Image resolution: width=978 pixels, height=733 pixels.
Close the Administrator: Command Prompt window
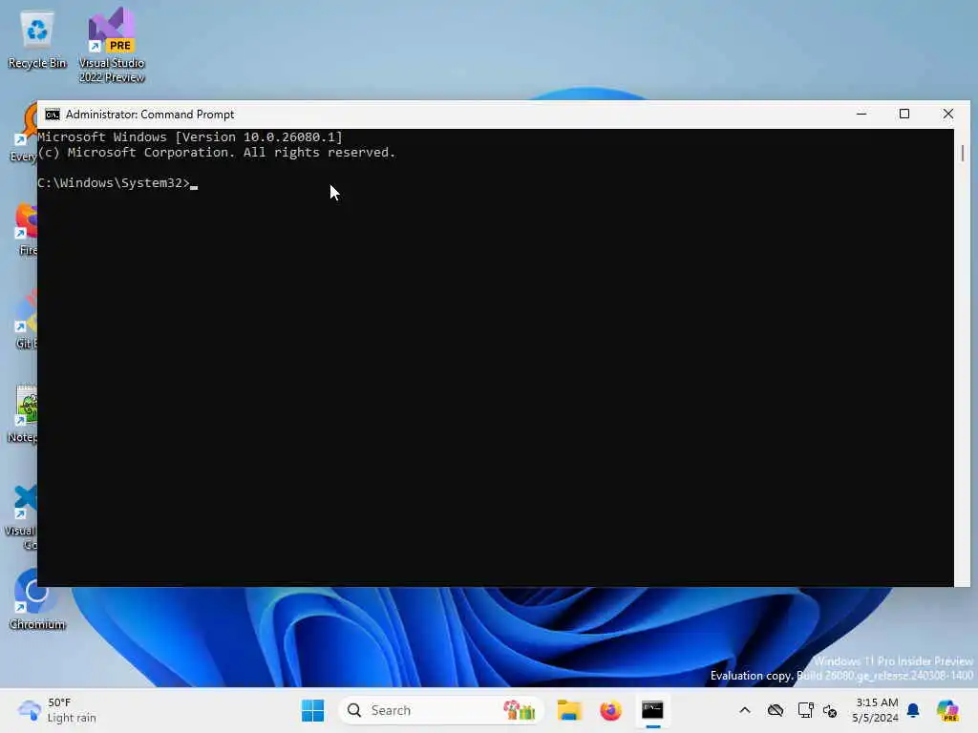(948, 115)
